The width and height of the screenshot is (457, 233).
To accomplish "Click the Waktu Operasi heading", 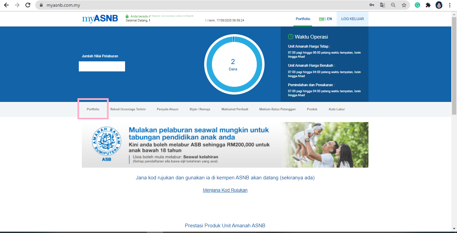I will pos(311,37).
